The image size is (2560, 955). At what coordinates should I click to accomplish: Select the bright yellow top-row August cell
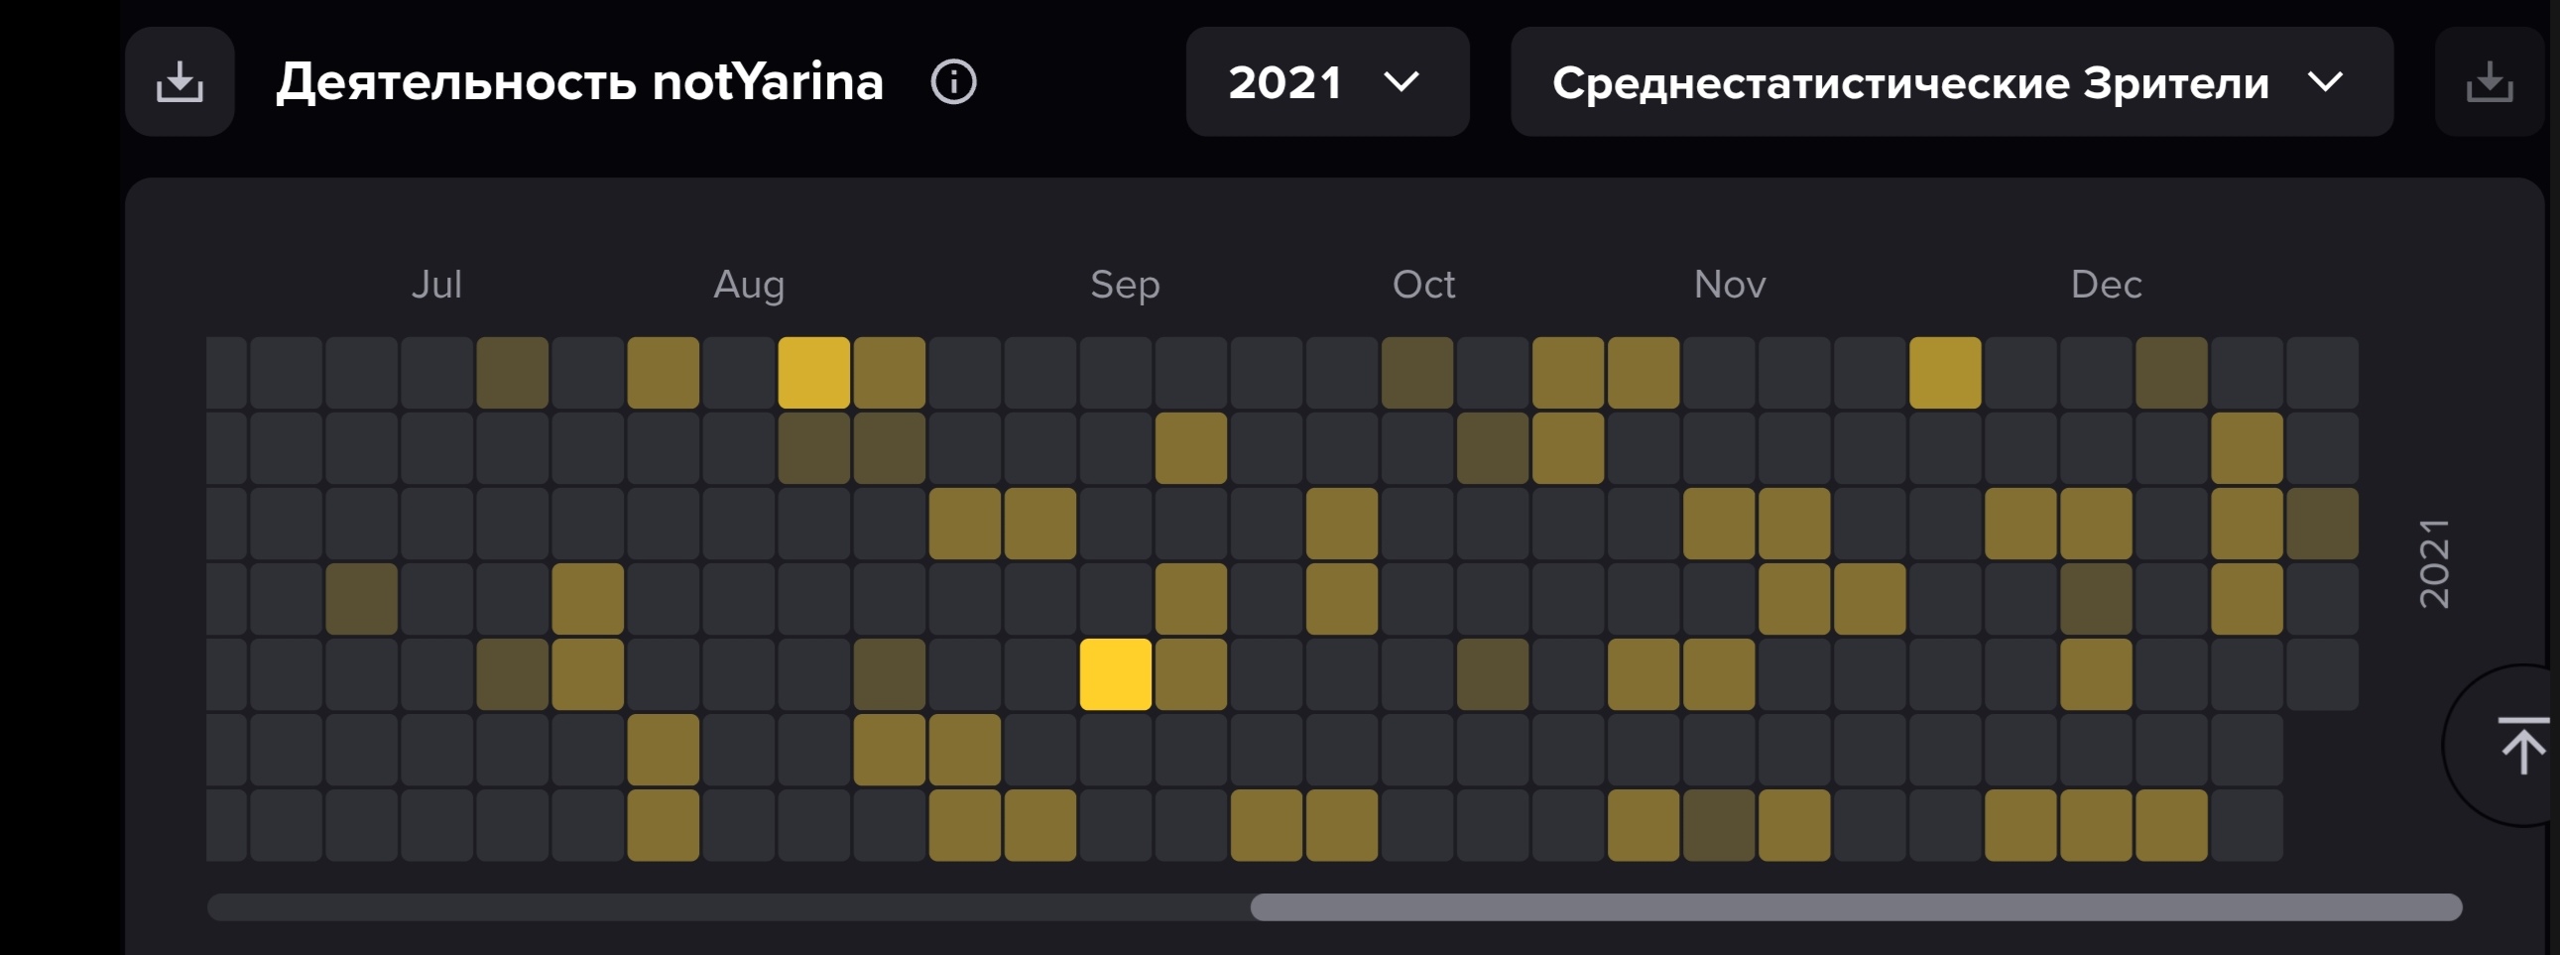click(x=814, y=373)
